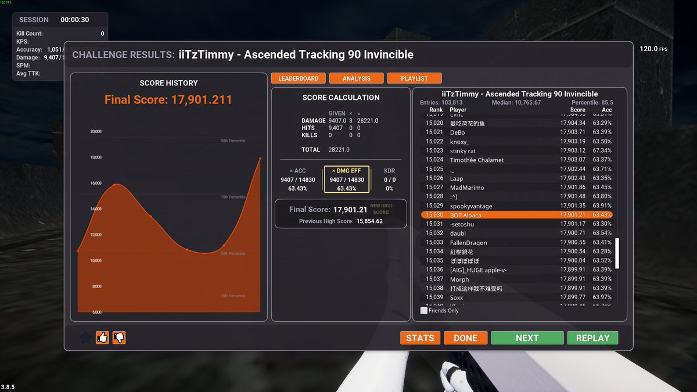697x392 pixels.
Task: Go to the NEXT challenge
Action: coord(527,338)
